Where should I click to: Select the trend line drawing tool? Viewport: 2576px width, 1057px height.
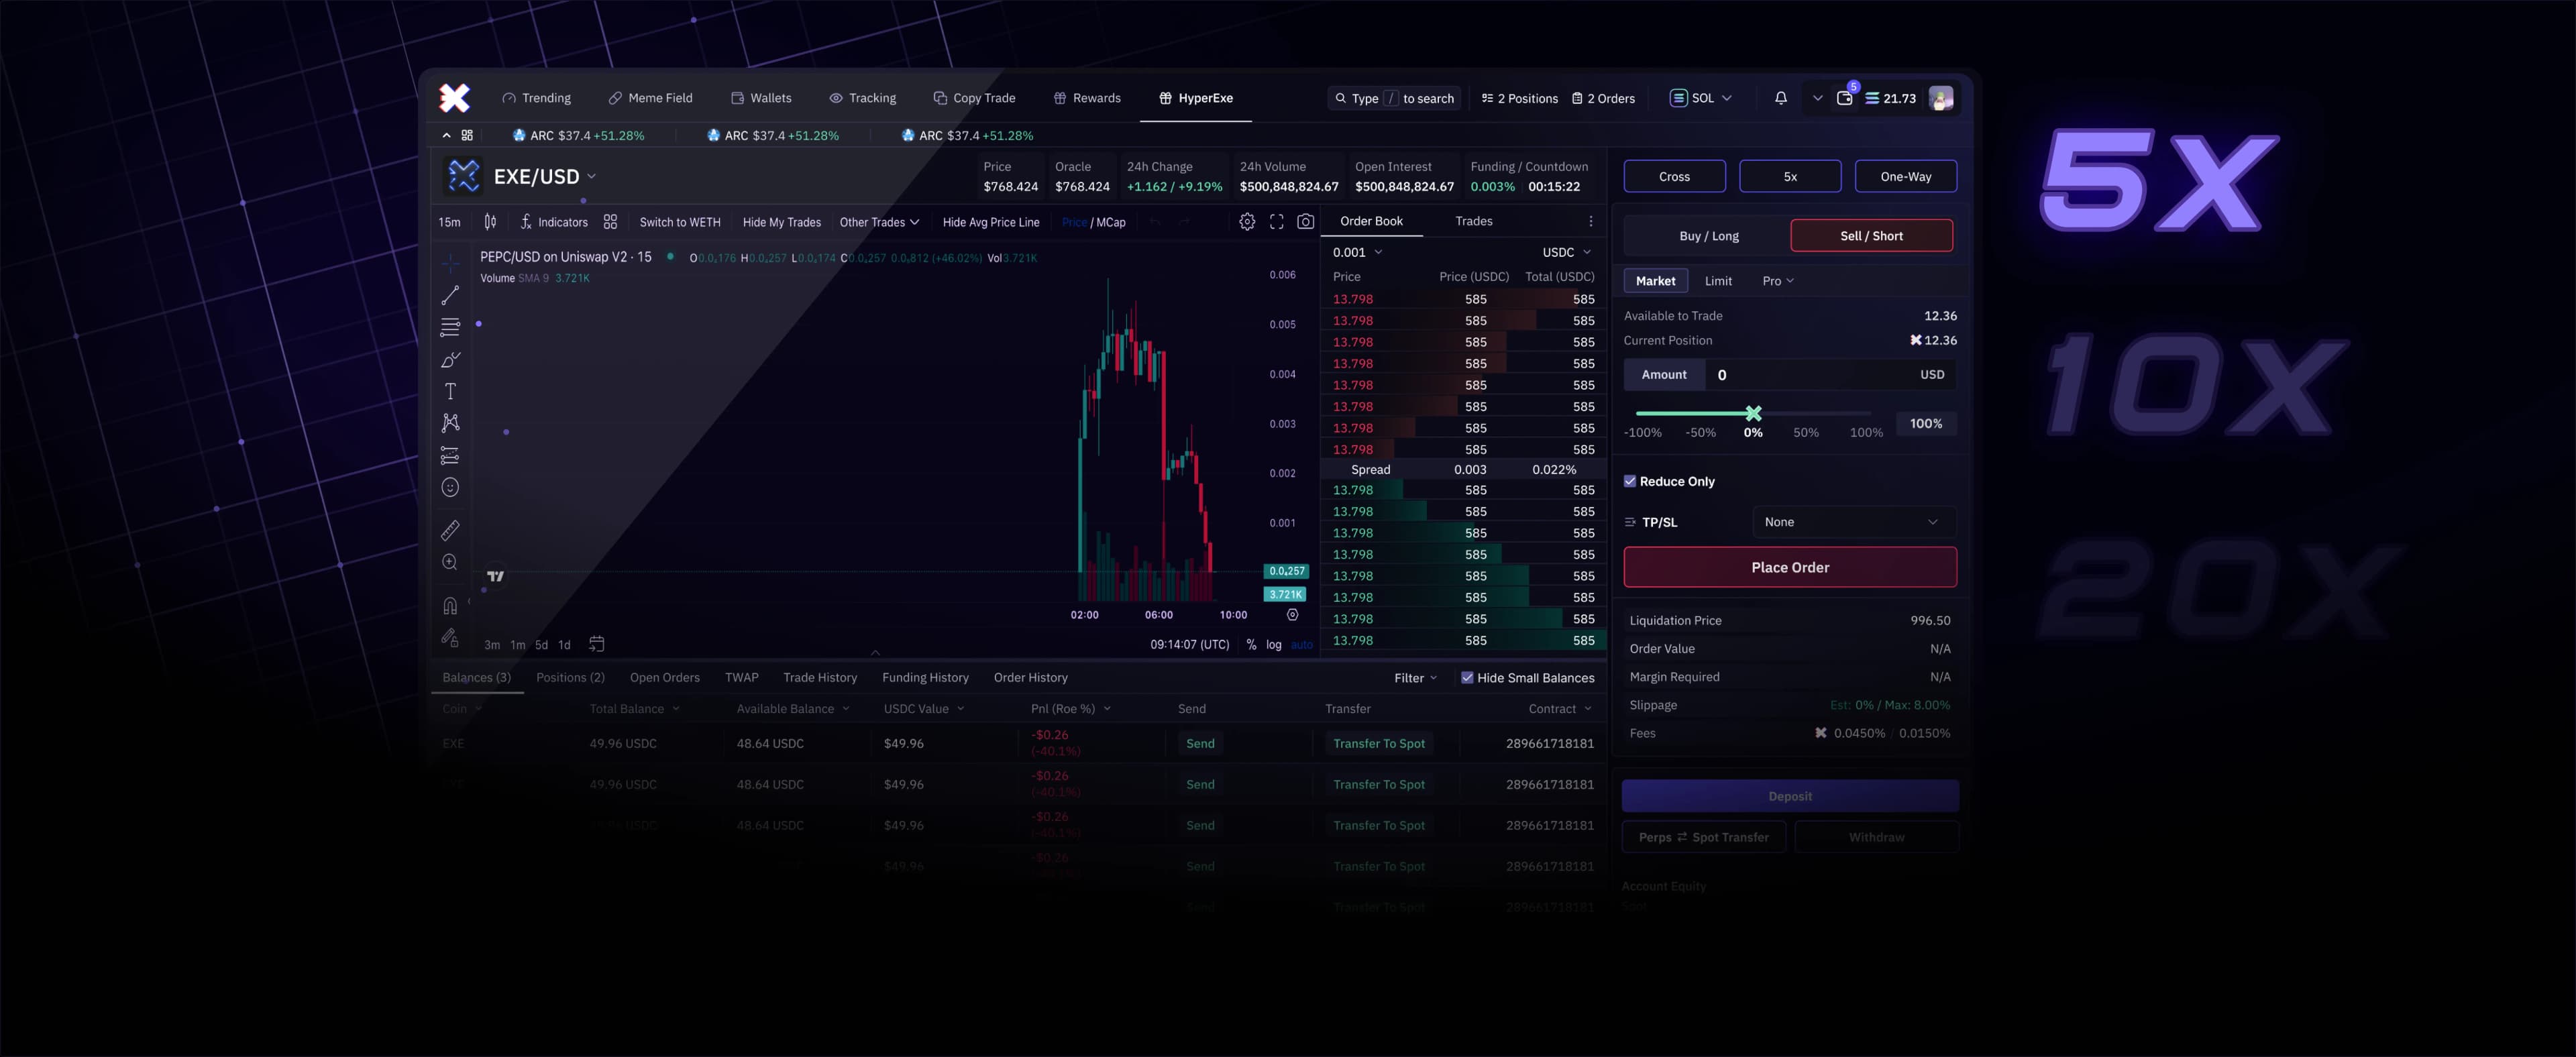coord(450,295)
